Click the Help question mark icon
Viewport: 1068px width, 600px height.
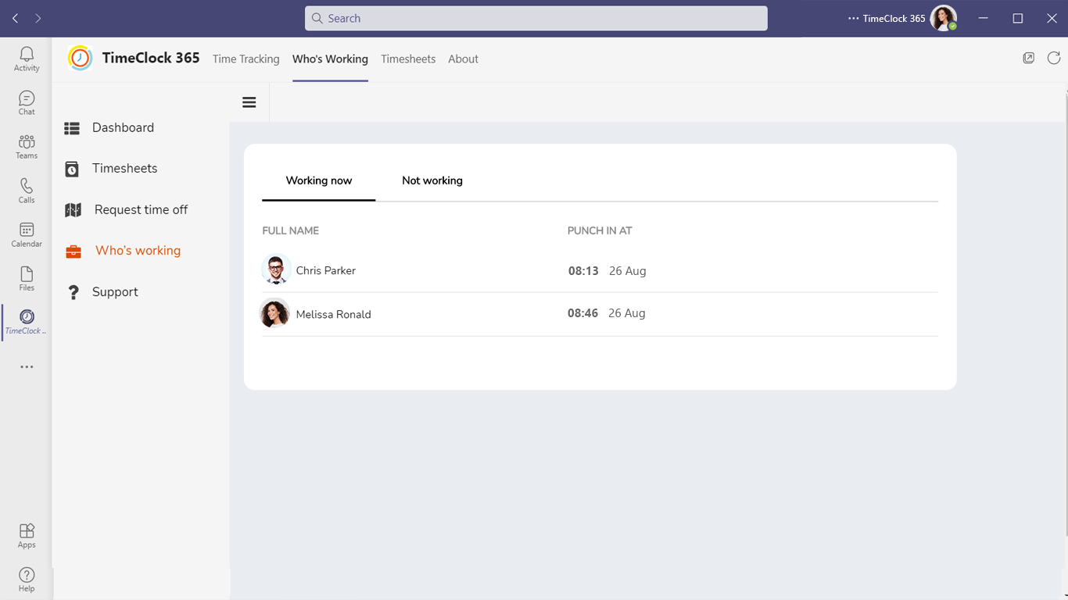pyautogui.click(x=27, y=579)
